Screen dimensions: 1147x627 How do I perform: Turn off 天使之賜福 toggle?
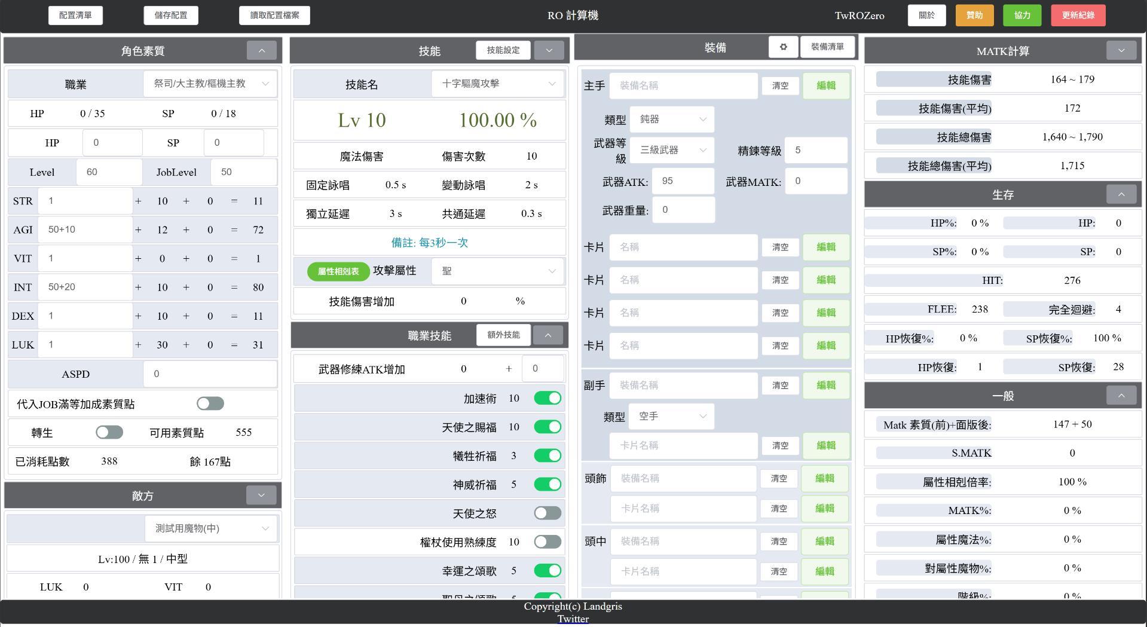tap(547, 427)
